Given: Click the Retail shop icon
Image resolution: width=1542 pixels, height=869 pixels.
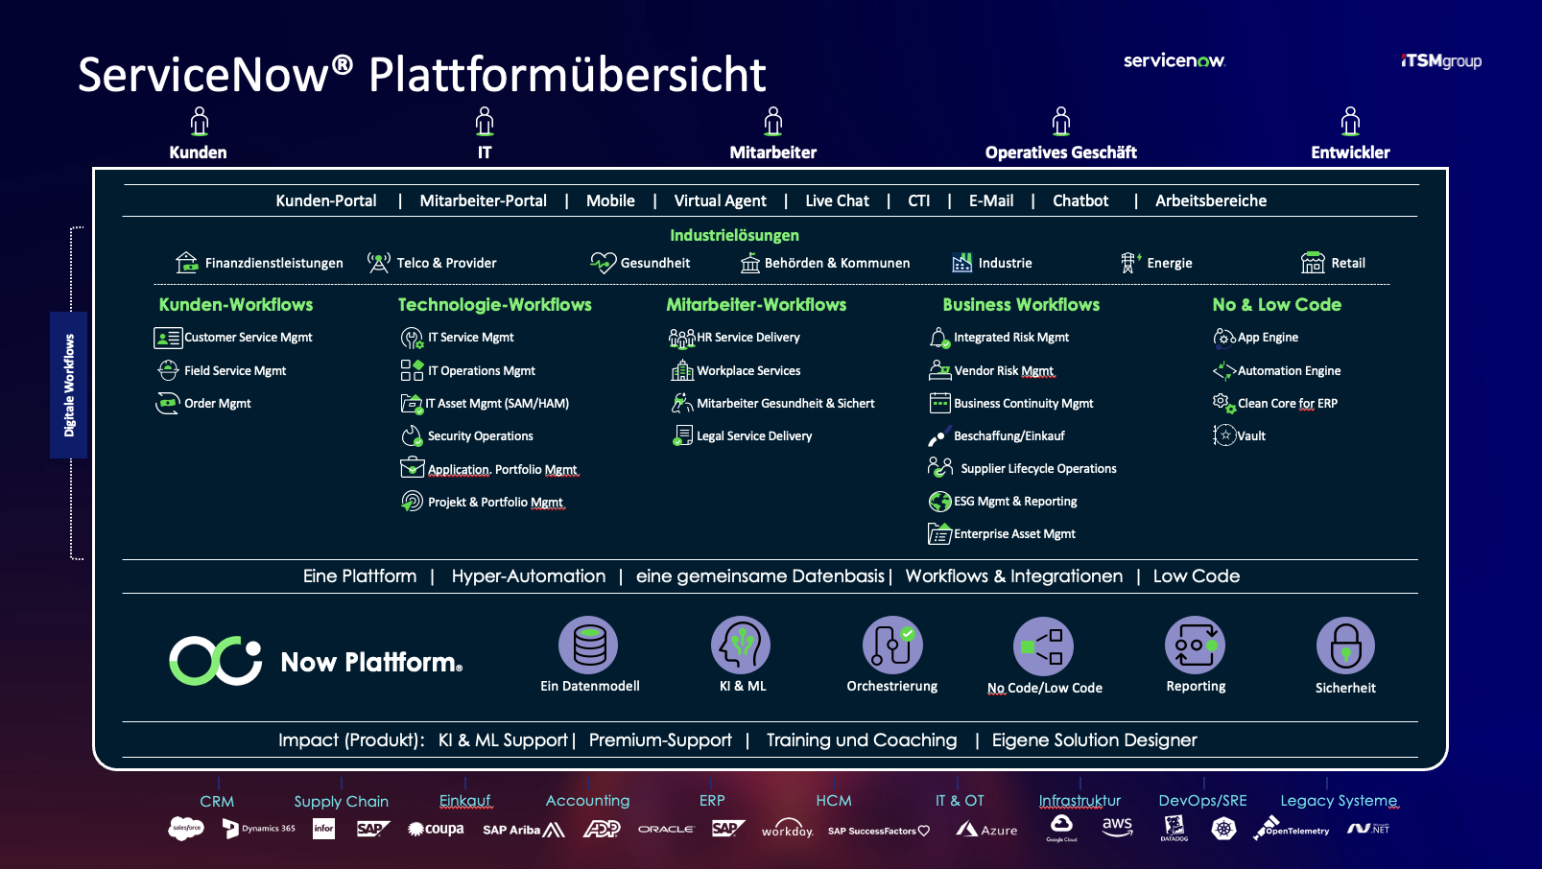Looking at the screenshot, I should click(x=1313, y=262).
